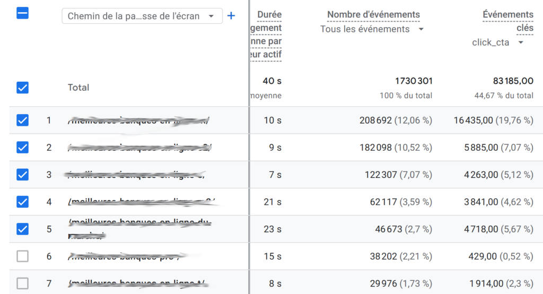Screen dimensions: 543x294
Task: Click events value 182 098 (10,52 %)
Action: click(x=396, y=148)
